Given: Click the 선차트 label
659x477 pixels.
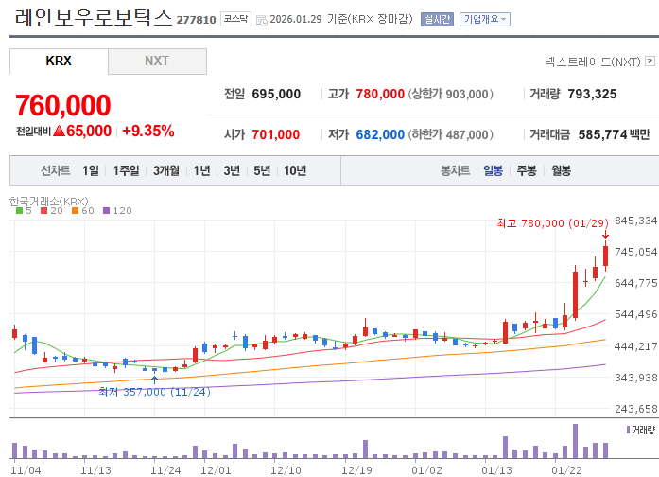Looking at the screenshot, I should (56, 170).
